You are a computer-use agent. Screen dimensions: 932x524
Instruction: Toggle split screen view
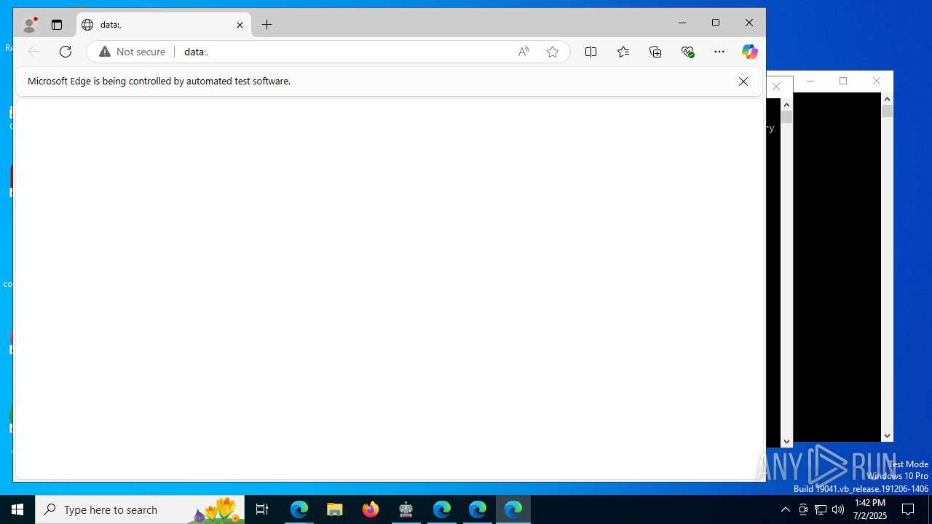pyautogui.click(x=591, y=51)
